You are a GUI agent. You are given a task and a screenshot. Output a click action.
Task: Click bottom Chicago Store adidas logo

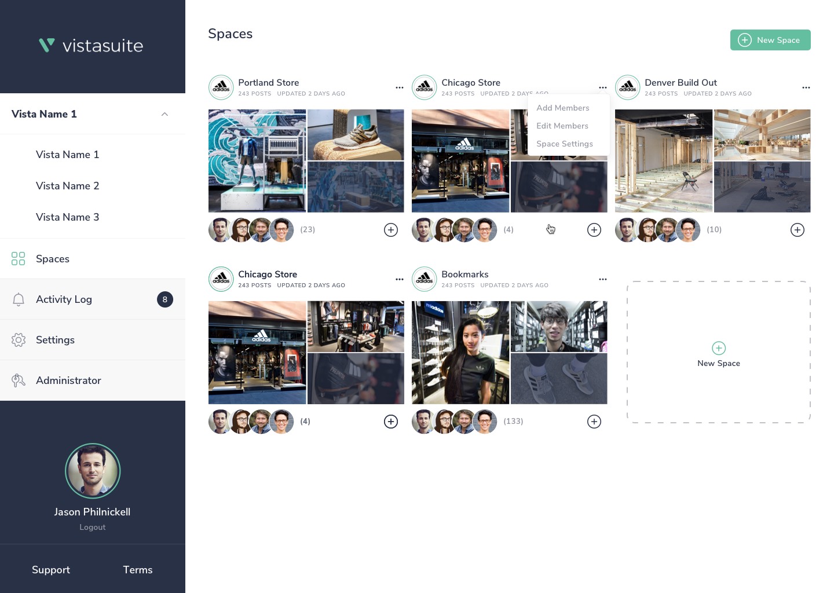pyautogui.click(x=221, y=279)
